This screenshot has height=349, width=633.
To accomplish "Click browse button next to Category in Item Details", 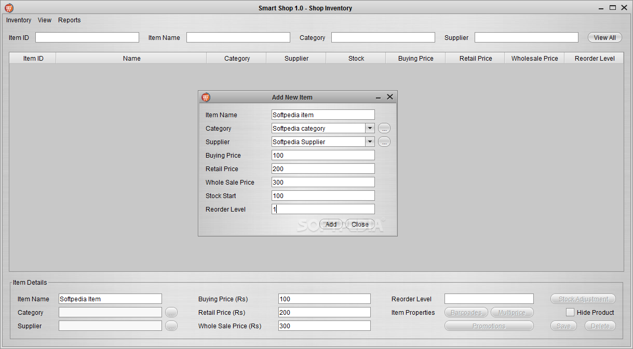I will click(171, 312).
